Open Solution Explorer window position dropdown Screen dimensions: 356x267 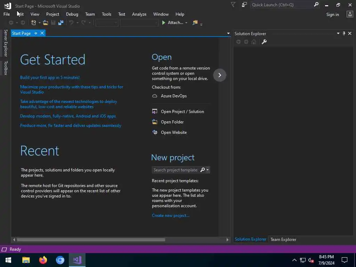[x=338, y=33]
